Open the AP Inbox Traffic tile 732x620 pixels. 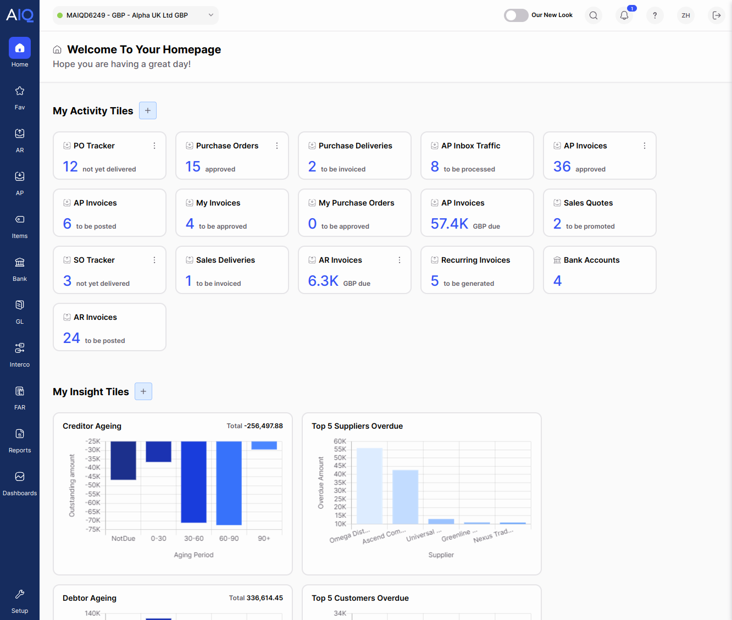click(477, 156)
